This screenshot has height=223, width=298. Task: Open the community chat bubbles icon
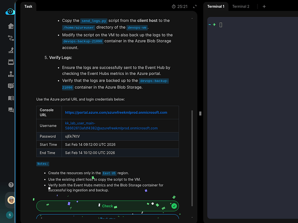(x=11, y=110)
